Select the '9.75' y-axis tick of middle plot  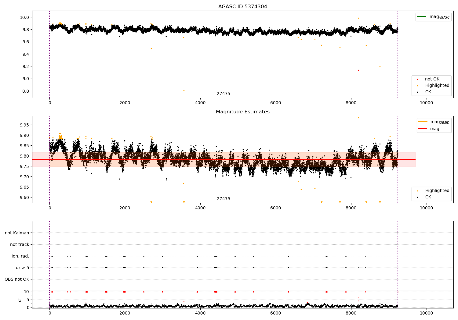click(24, 166)
